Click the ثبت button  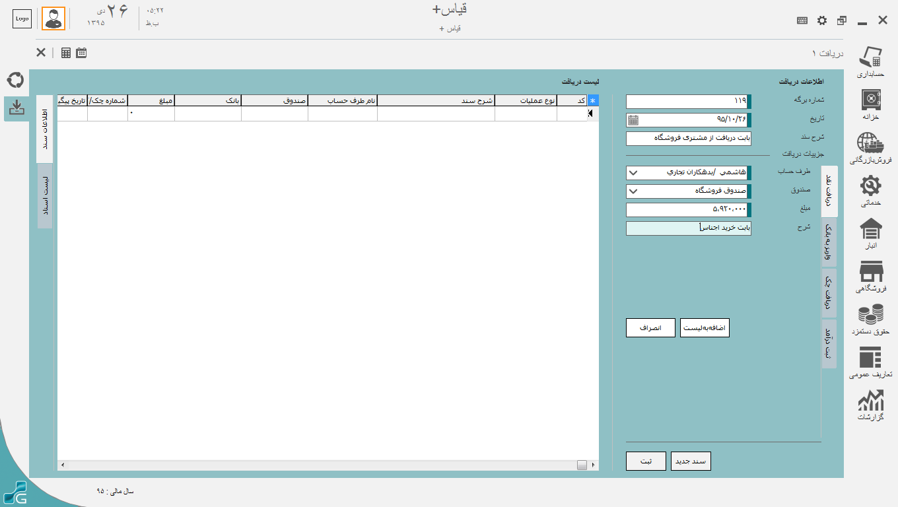[646, 461]
